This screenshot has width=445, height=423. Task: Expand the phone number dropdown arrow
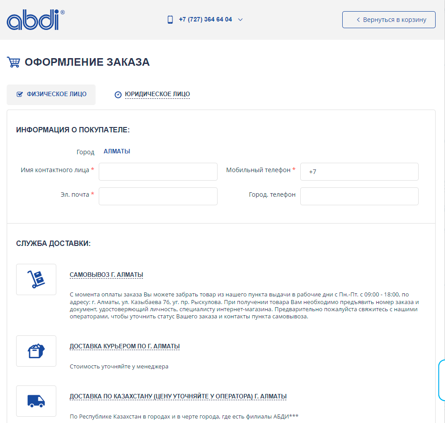[240, 20]
